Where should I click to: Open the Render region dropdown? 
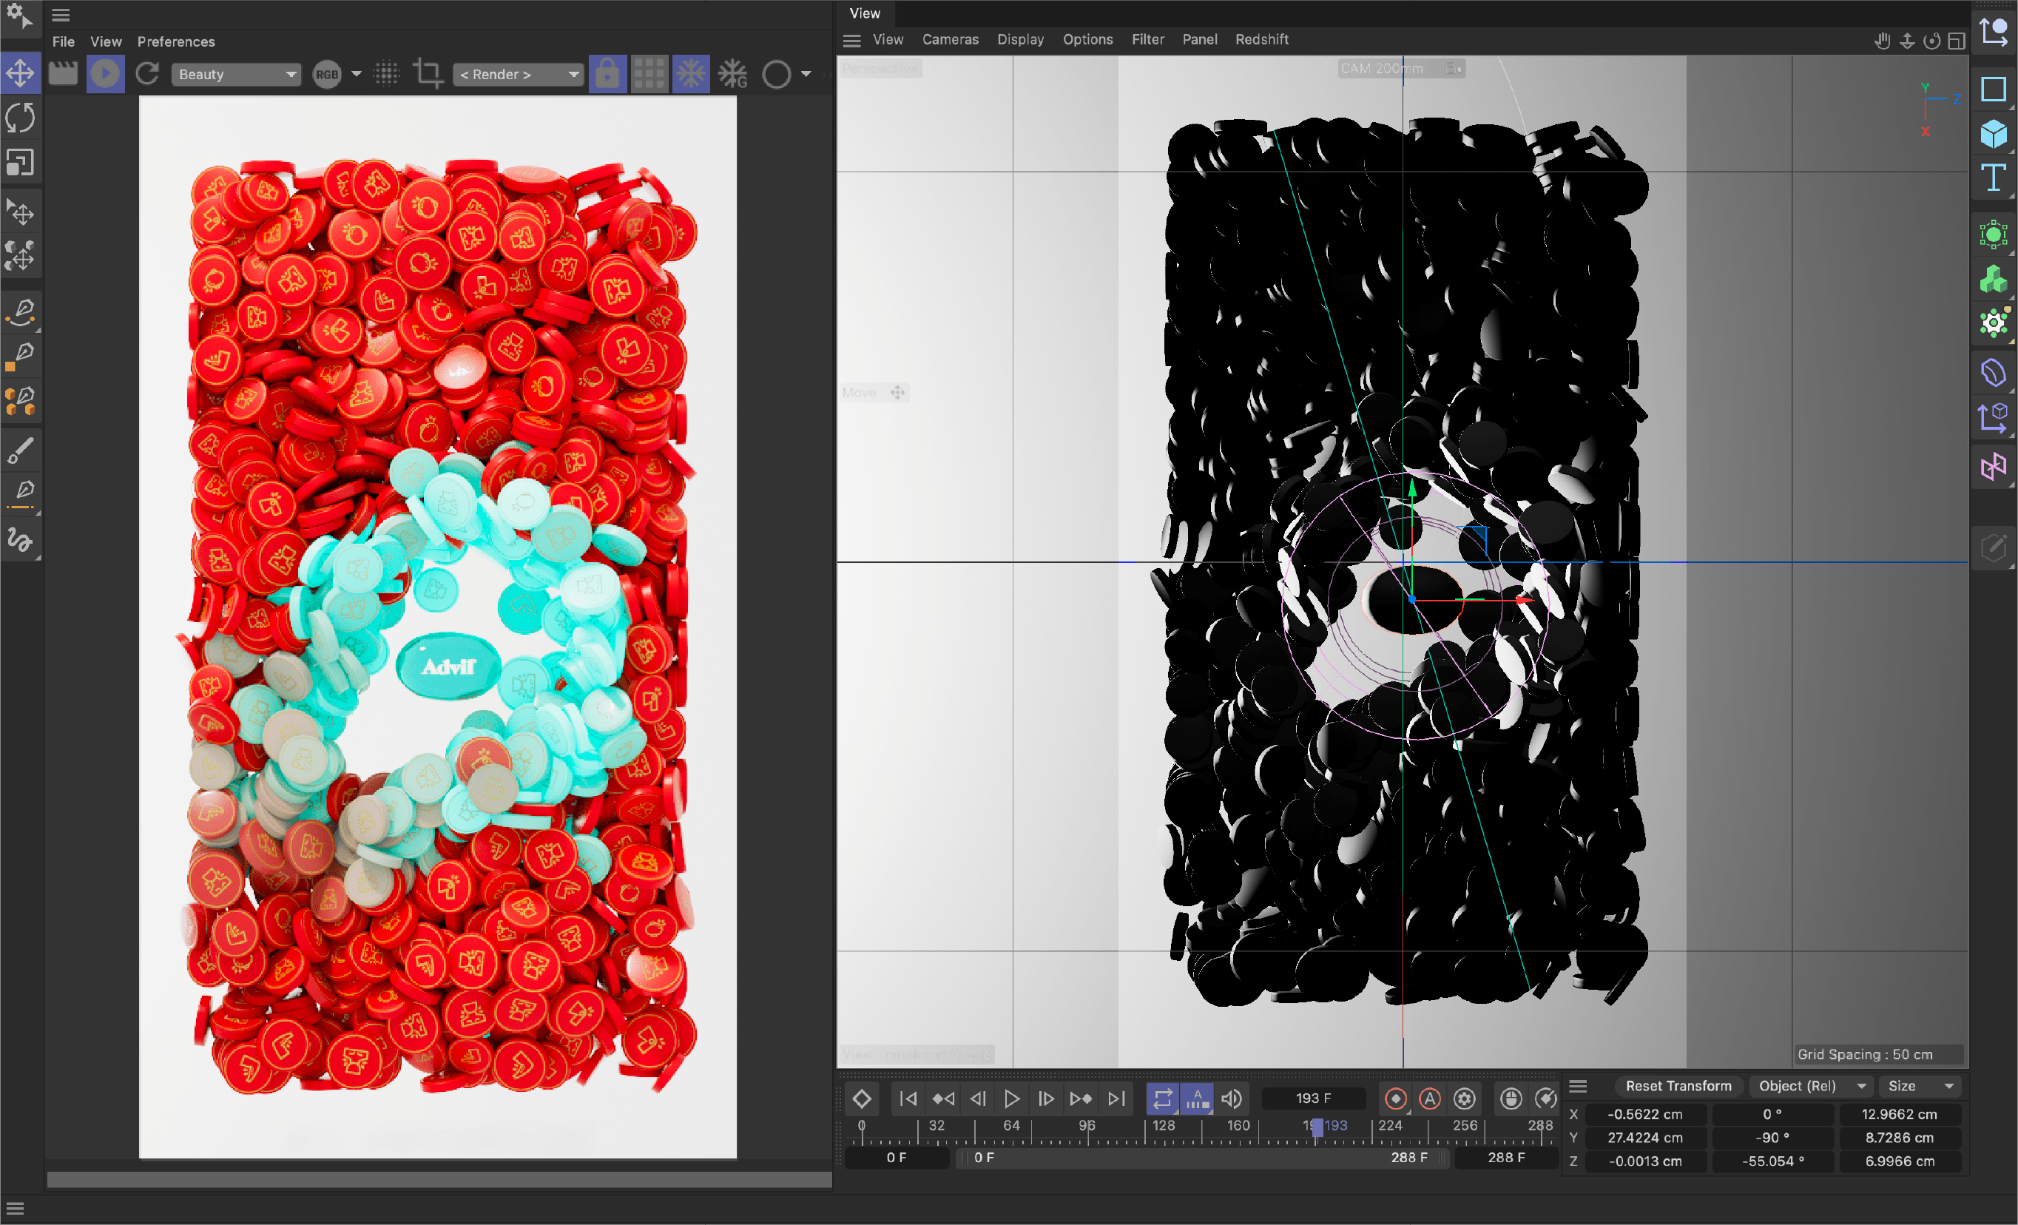pos(518,75)
